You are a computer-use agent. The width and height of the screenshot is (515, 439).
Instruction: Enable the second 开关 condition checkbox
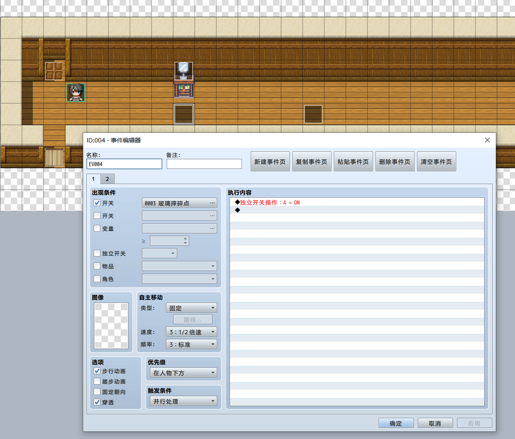click(97, 216)
